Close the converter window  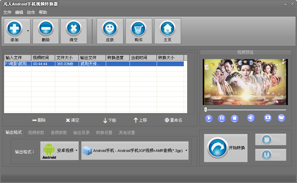[293, 4]
